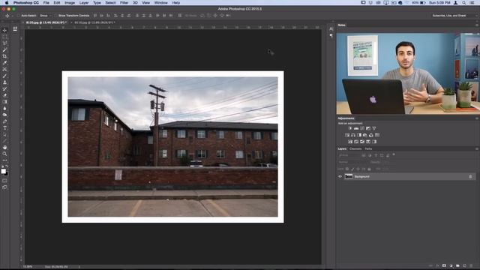Add a Hue/Saturation adjustment
480x270 pixels.
(x=347, y=135)
